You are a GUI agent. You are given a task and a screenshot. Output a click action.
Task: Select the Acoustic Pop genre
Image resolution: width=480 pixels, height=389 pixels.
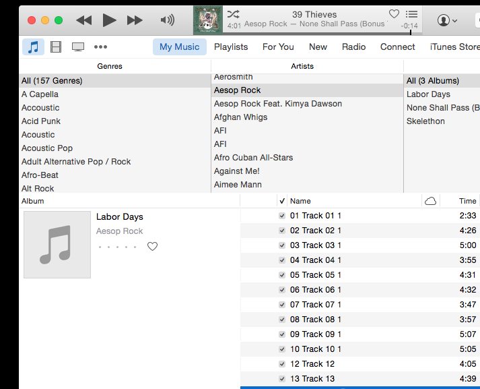coord(115,148)
